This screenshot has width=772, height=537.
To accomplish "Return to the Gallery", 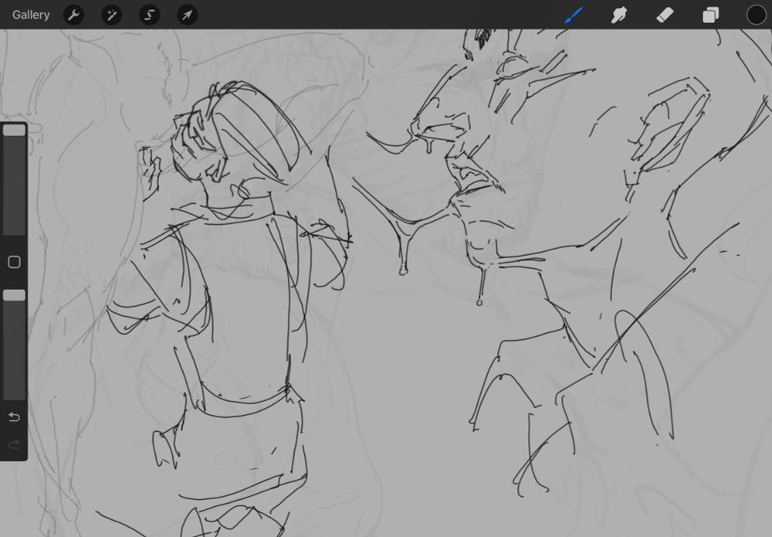I will pos(30,15).
